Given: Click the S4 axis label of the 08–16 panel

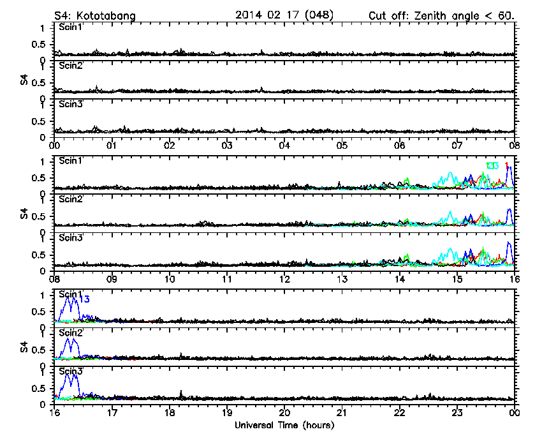Looking at the screenshot, I should click(24, 214).
